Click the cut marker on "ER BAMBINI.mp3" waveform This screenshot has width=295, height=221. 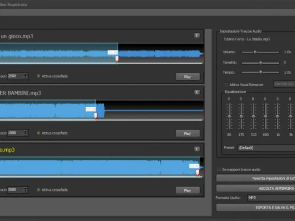(96, 116)
